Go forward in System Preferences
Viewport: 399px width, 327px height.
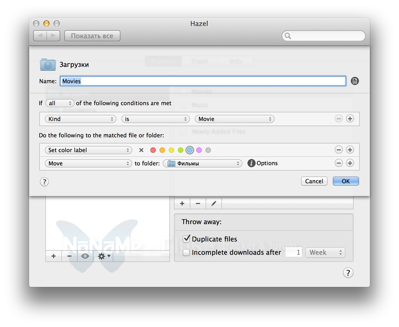pyautogui.click(x=53, y=36)
